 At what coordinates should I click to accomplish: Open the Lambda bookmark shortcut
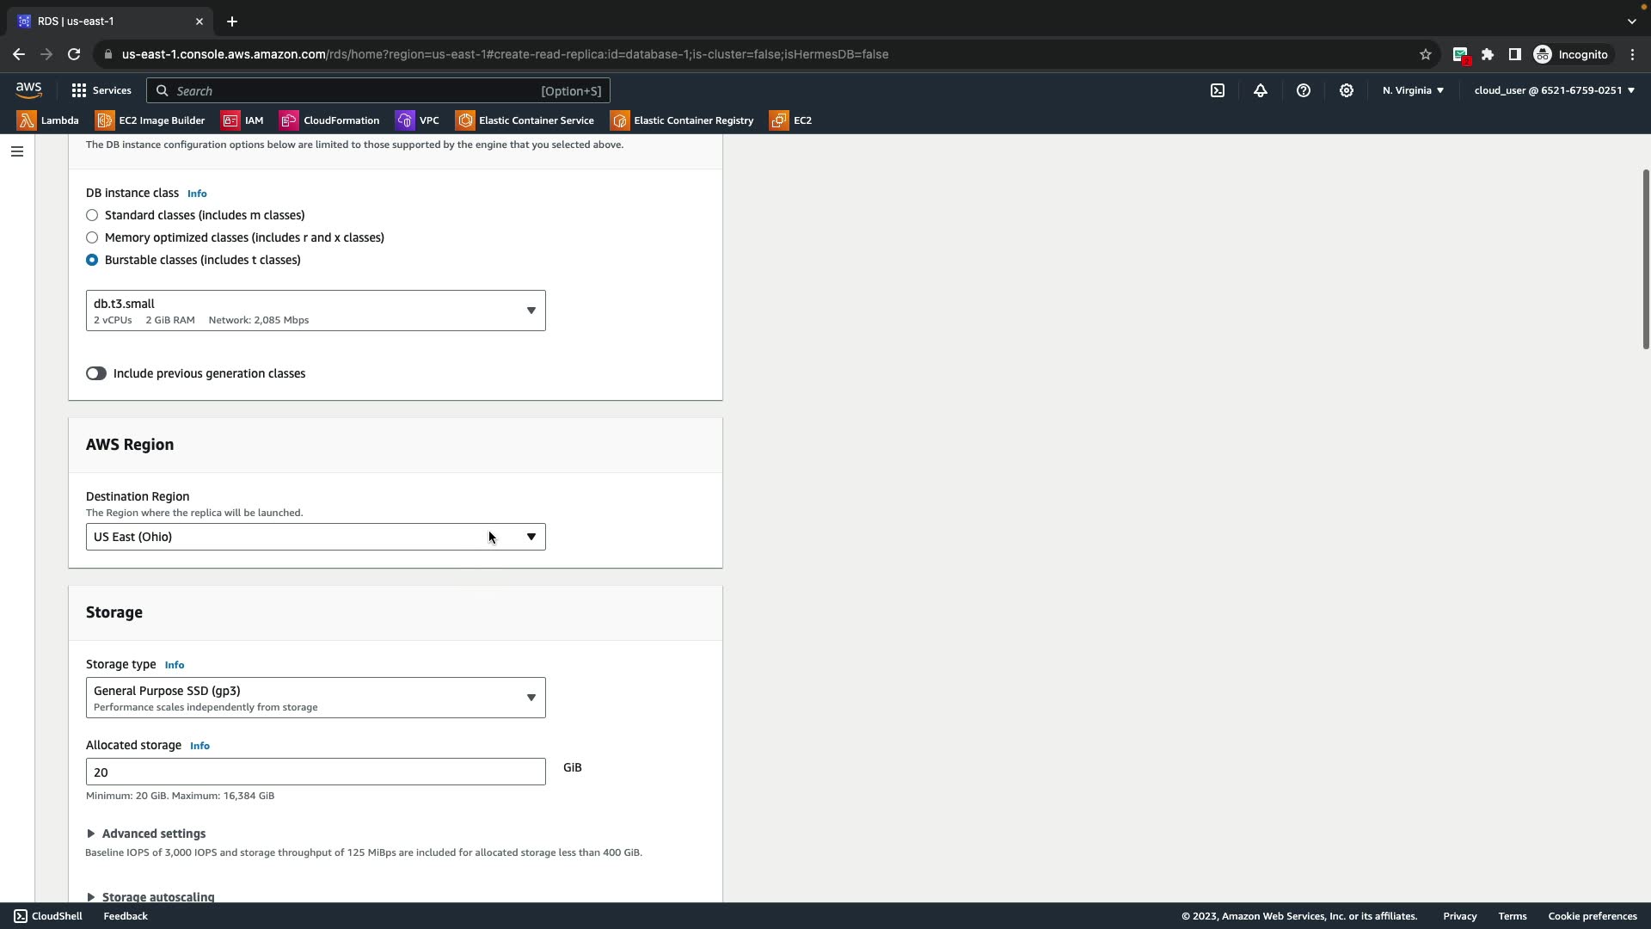click(x=48, y=120)
